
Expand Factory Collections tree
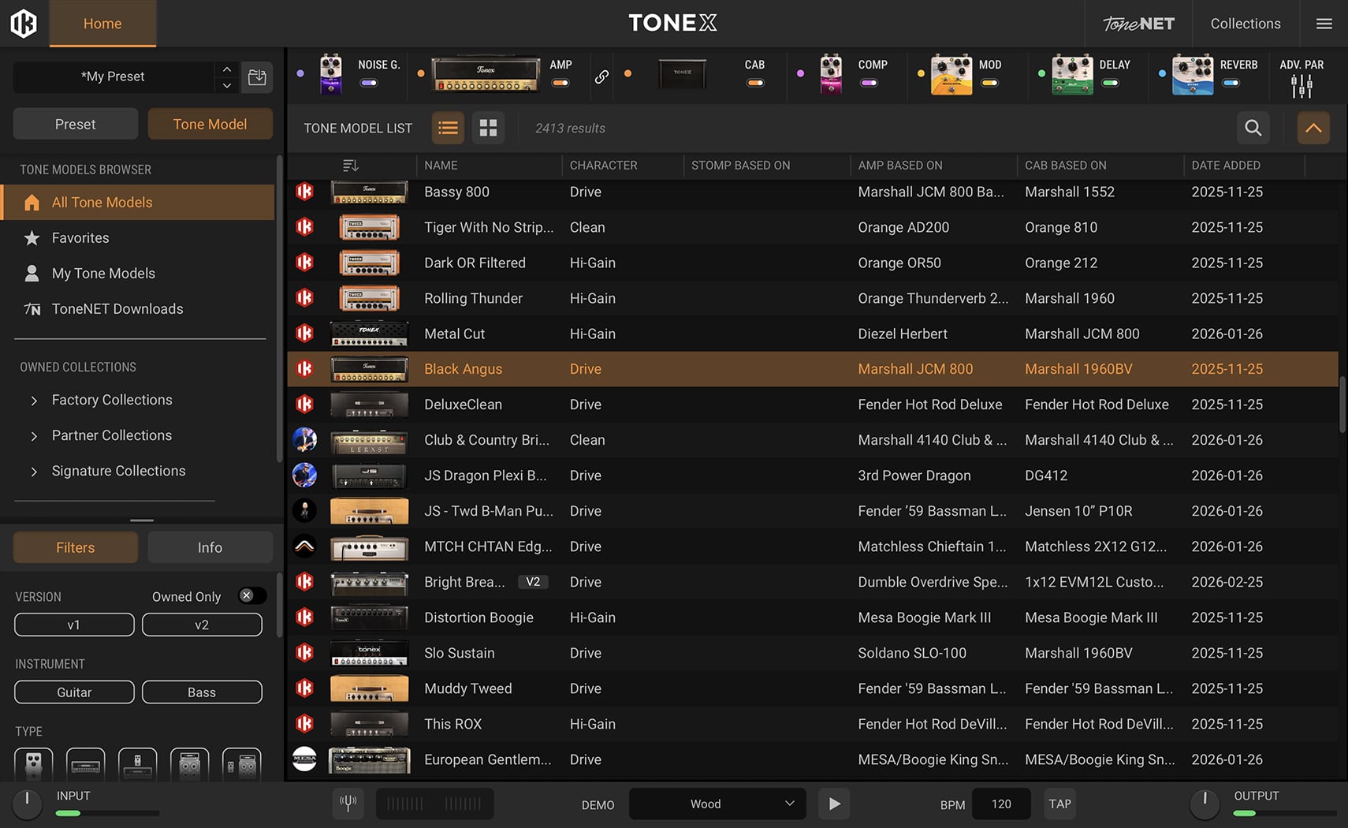tap(34, 401)
